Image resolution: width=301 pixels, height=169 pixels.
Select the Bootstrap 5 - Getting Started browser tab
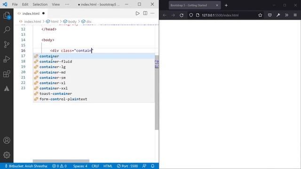click(195, 5)
